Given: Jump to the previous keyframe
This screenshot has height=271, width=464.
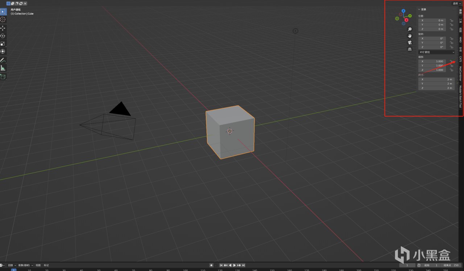Looking at the screenshot, I should (225, 265).
